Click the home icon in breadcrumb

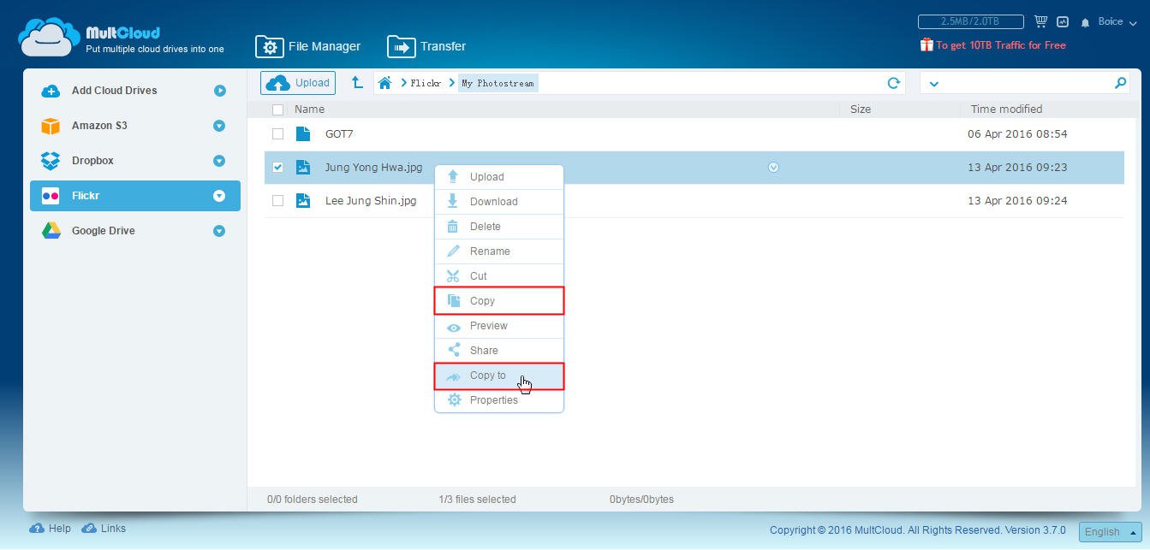(x=385, y=83)
